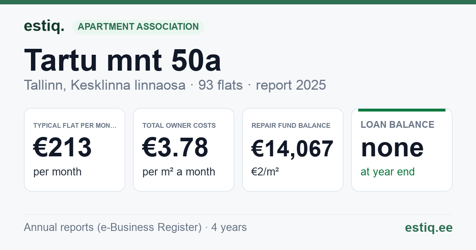This screenshot has height=250, width=476.
Task: Click the LOAN BALANCE label
Action: pyautogui.click(x=397, y=125)
